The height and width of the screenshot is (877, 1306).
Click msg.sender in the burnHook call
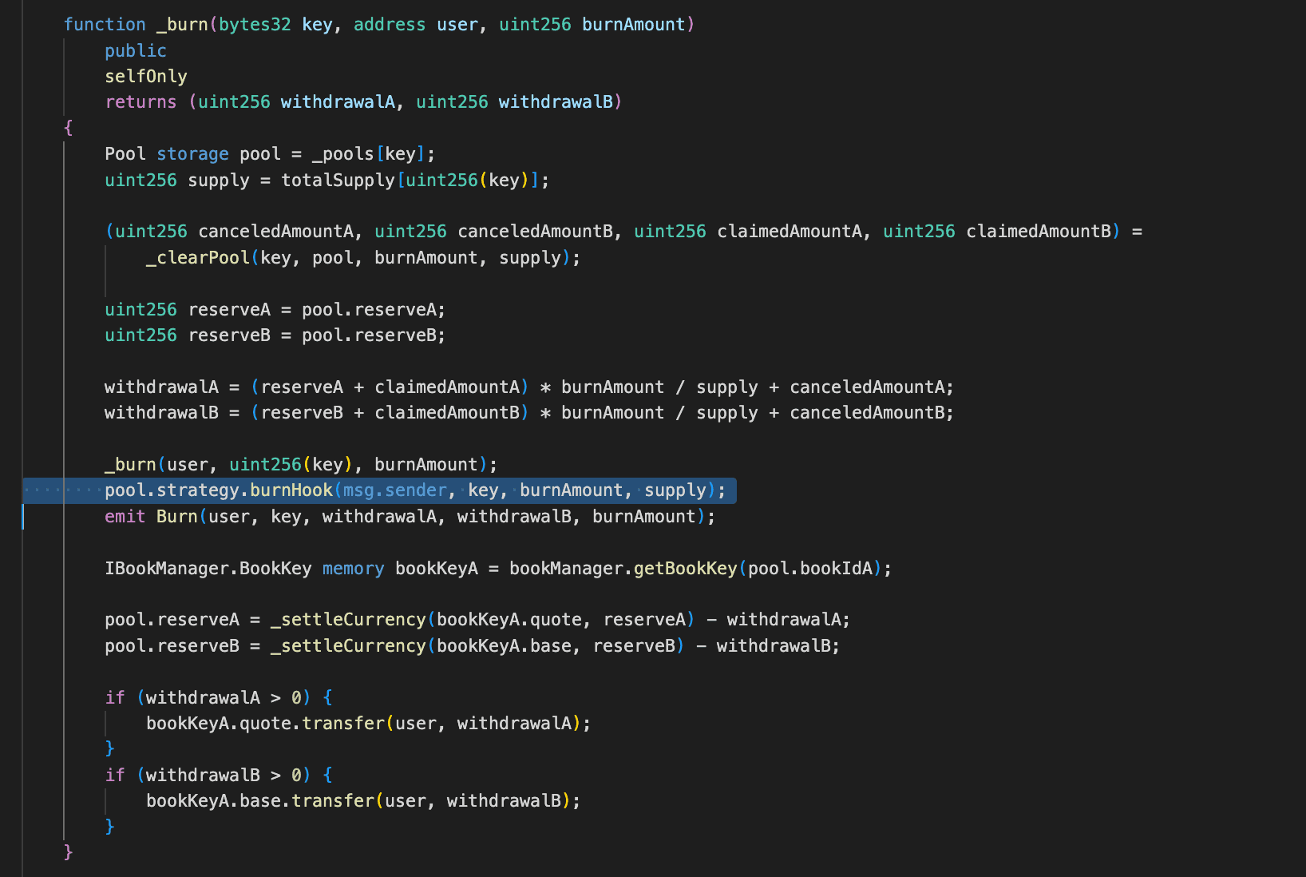tap(395, 490)
